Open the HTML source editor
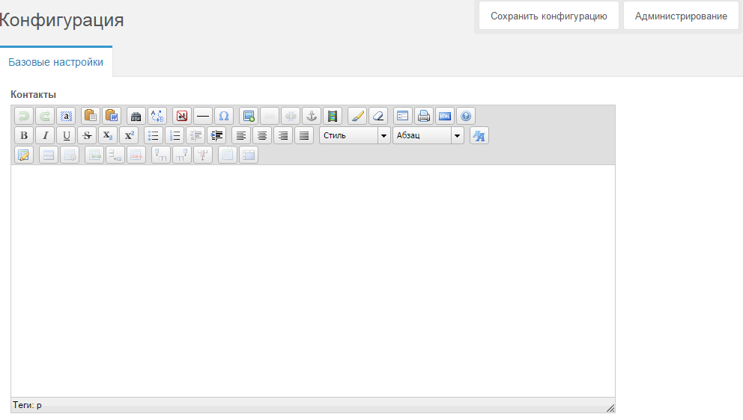Viewport: 743px width, 420px height. 444,116
